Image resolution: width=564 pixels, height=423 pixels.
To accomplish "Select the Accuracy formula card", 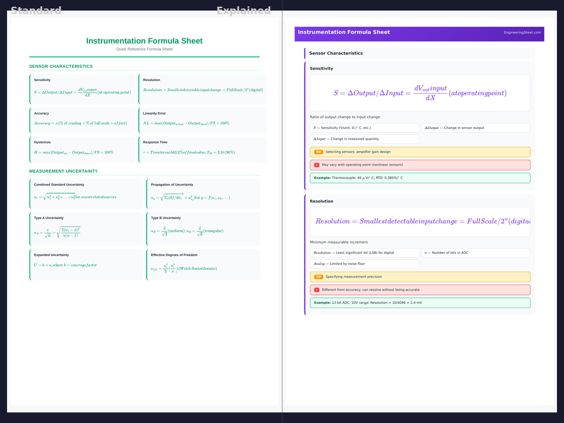I will tap(82, 120).
